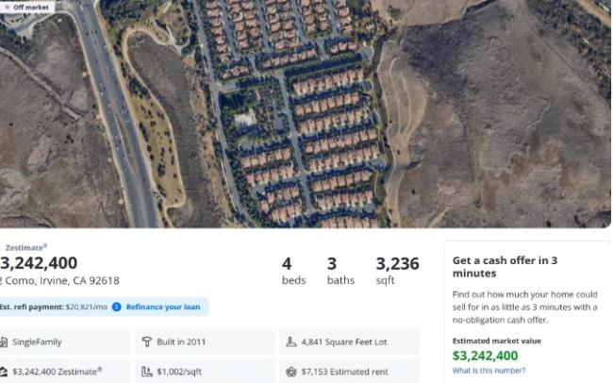This screenshot has width=613, height=383.
Task: Click the refinance info circle icon
Action: click(x=117, y=308)
